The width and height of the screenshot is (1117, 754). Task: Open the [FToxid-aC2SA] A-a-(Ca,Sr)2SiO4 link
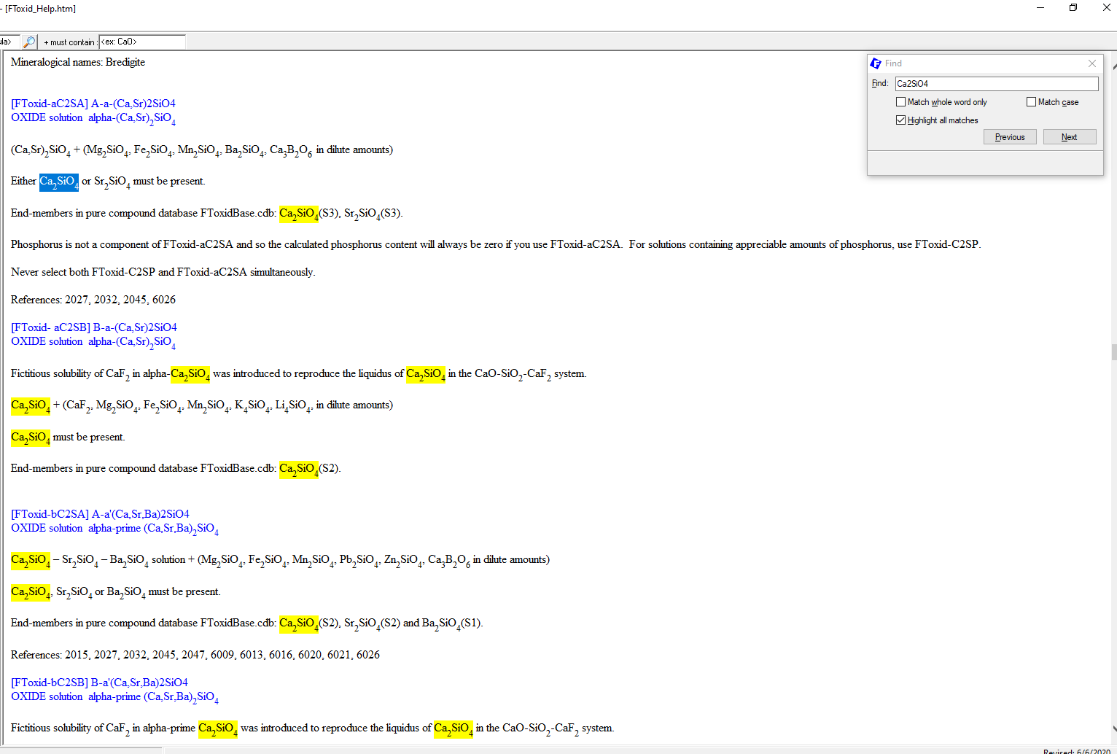(x=93, y=104)
